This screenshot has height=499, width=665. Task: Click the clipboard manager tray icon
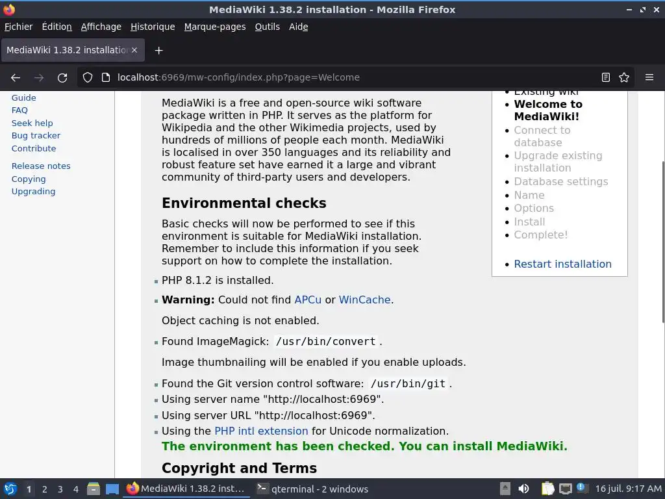[547, 489]
